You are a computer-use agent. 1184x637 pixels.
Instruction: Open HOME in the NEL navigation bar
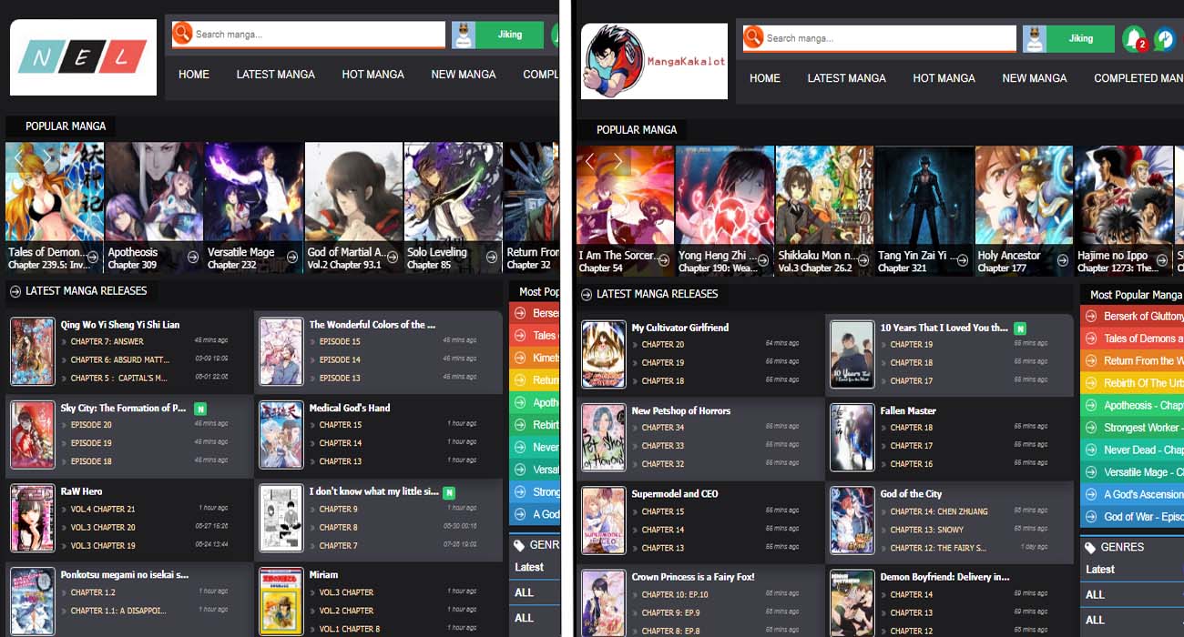pyautogui.click(x=194, y=75)
